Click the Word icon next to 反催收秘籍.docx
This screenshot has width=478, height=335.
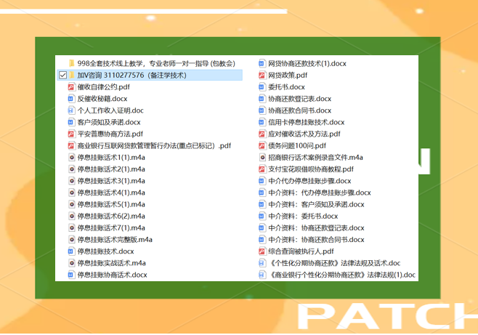71,99
